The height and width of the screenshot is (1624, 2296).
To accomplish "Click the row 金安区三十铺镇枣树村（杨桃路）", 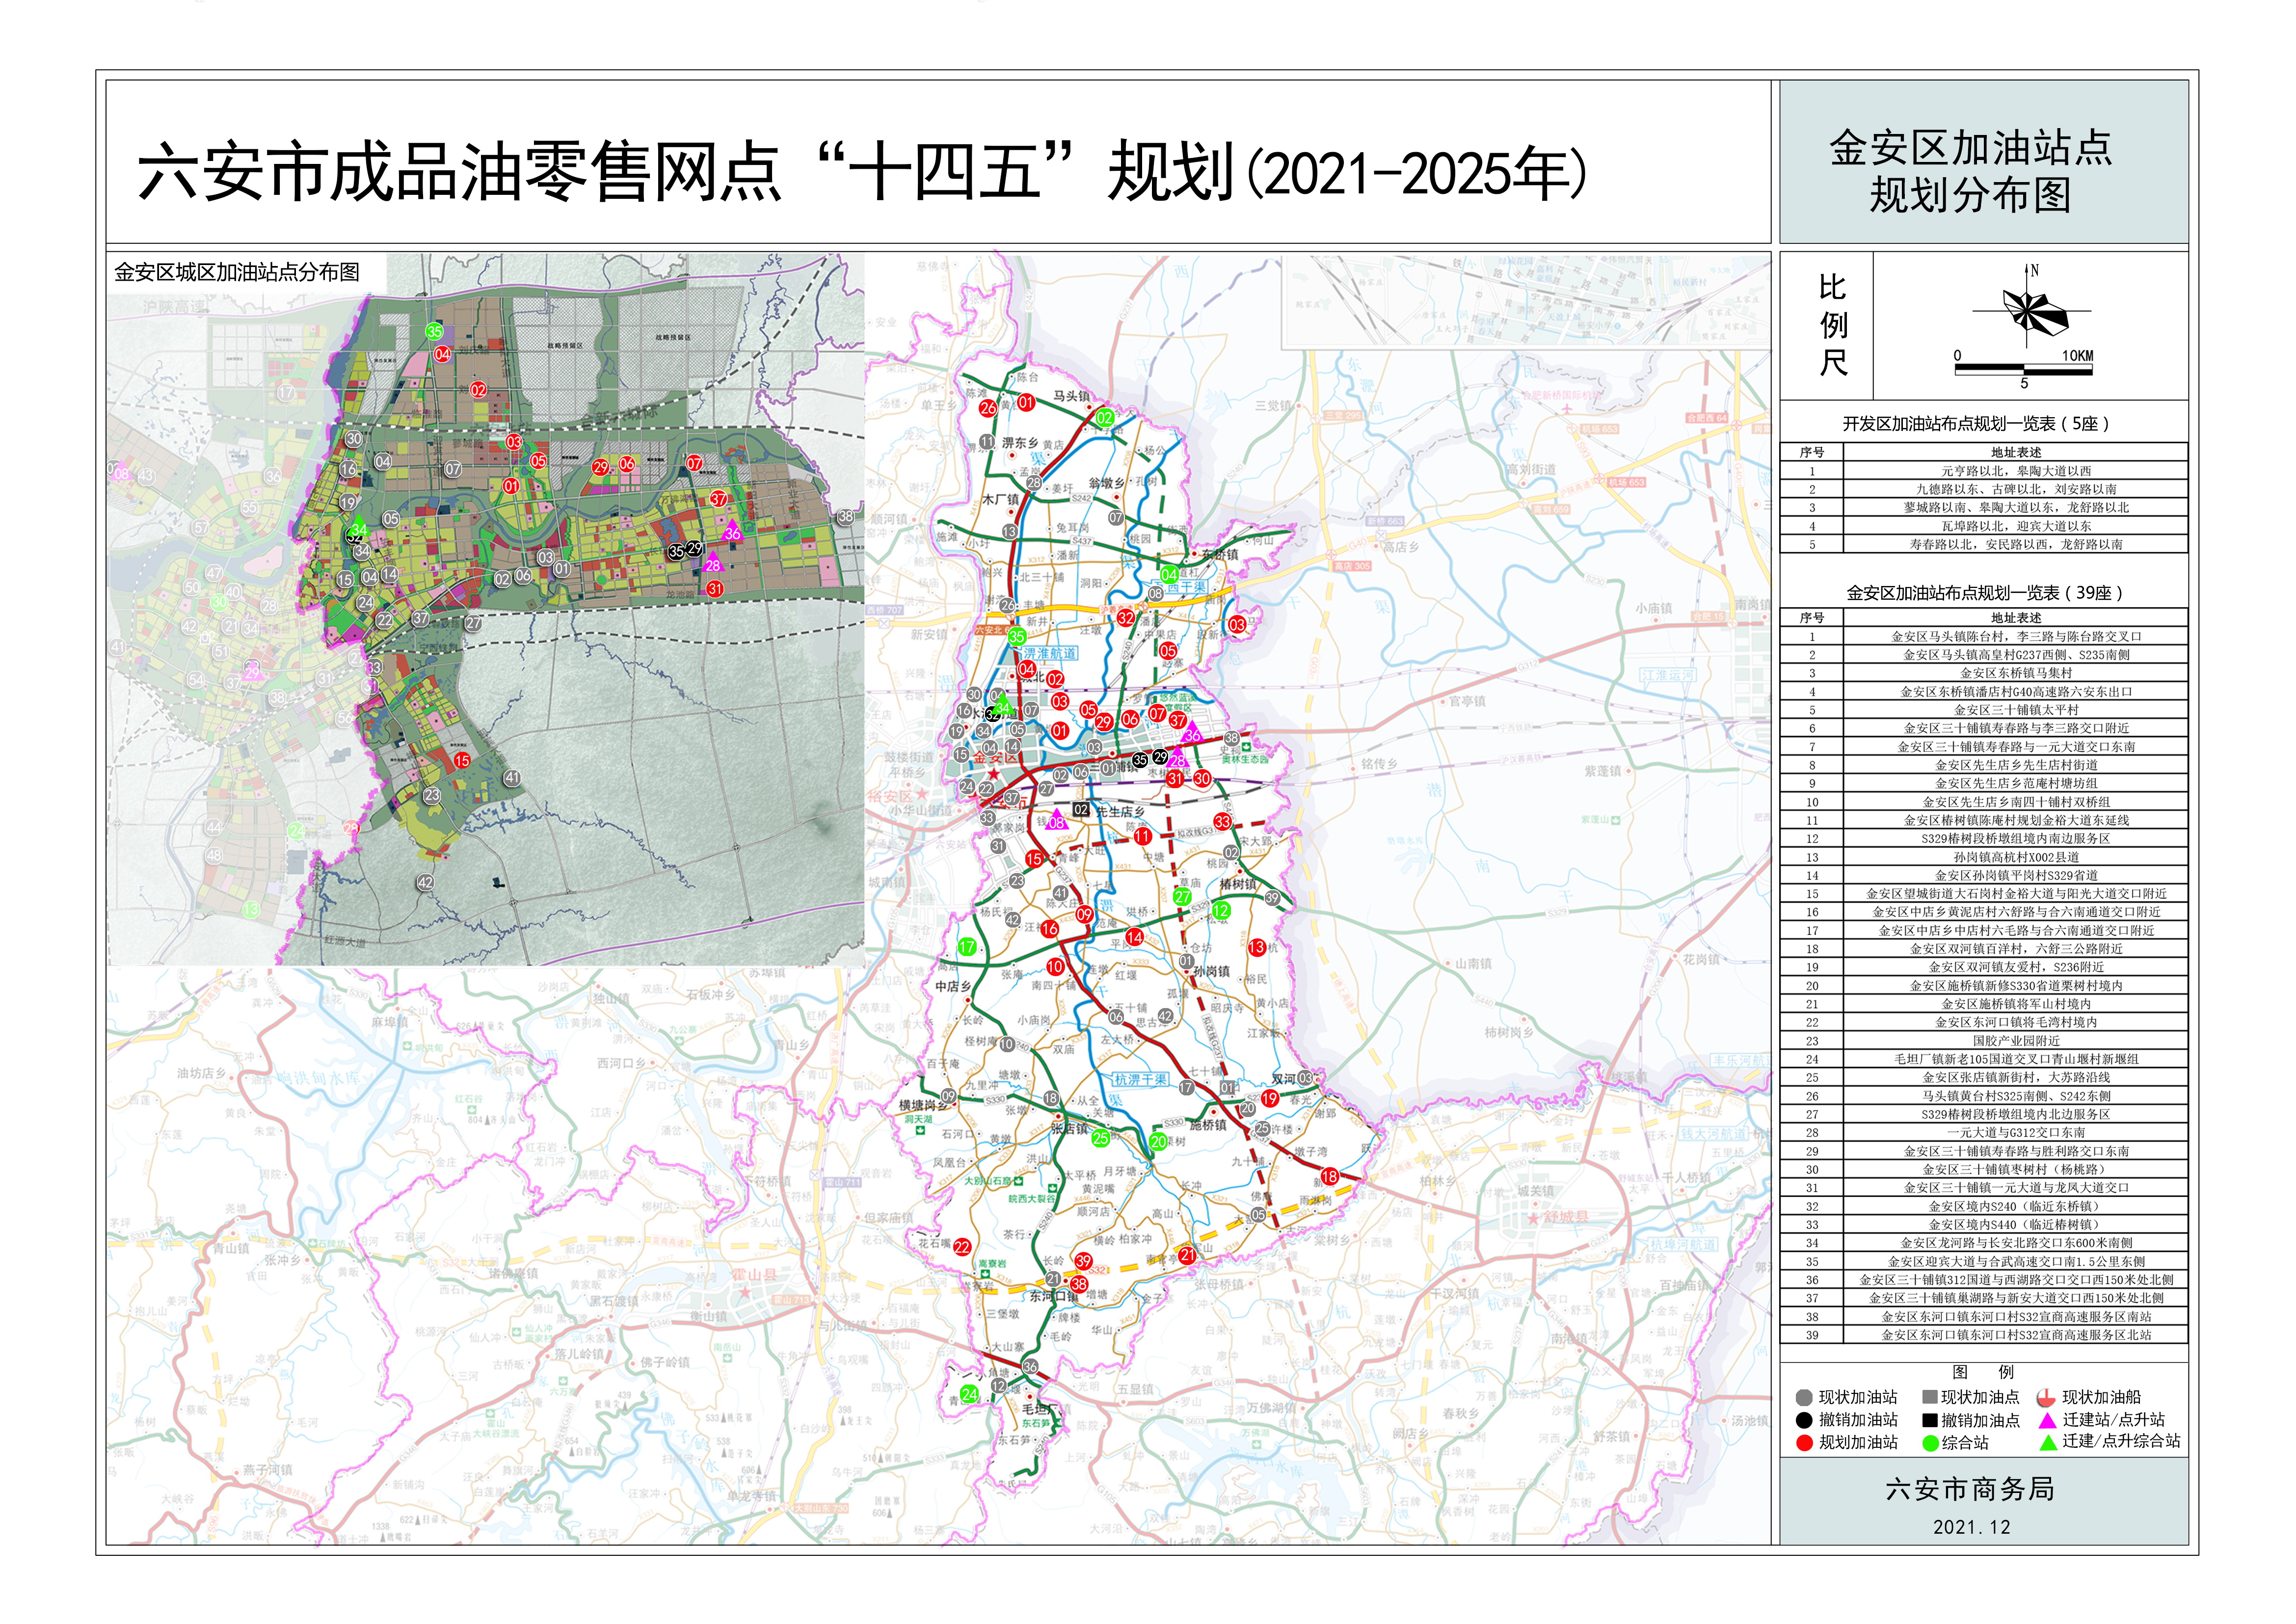I will (1984, 1169).
